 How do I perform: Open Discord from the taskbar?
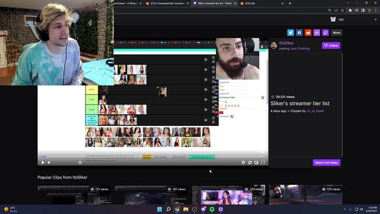click(203, 209)
